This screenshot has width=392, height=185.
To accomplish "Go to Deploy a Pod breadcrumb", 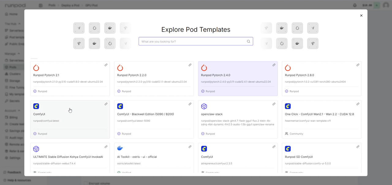I will pos(71,5).
